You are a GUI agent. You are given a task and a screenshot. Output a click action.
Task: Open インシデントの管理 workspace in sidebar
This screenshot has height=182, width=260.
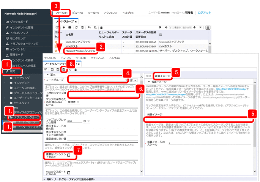tap(20, 27)
